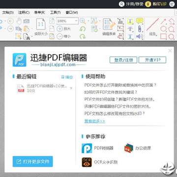177x177 pixels.
Task: Click the binoculars find icon
Action: click(x=26, y=36)
